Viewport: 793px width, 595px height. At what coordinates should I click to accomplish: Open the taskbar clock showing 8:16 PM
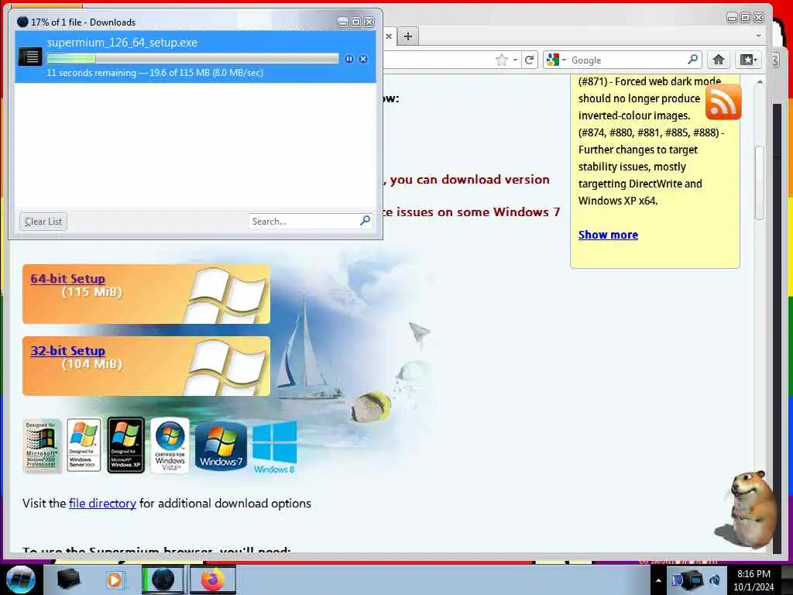[x=754, y=580]
